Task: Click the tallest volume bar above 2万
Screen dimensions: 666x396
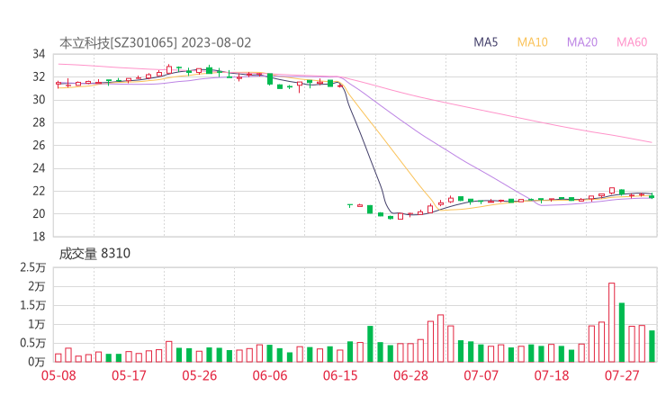Action: (612, 322)
